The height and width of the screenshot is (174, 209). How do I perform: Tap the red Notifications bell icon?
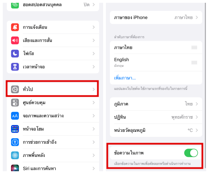[15, 27]
